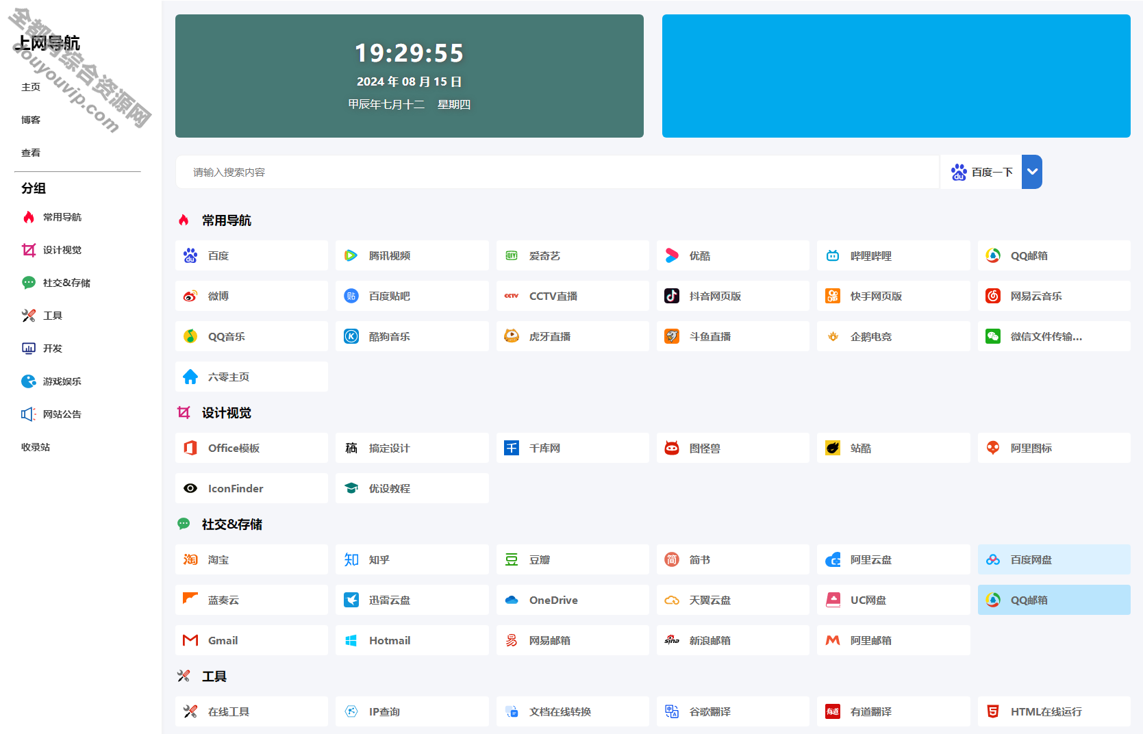The image size is (1143, 734).
Task: Click the 淘宝 orange icon
Action: [190, 559]
